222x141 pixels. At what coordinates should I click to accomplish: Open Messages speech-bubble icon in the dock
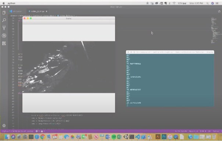(67, 137)
